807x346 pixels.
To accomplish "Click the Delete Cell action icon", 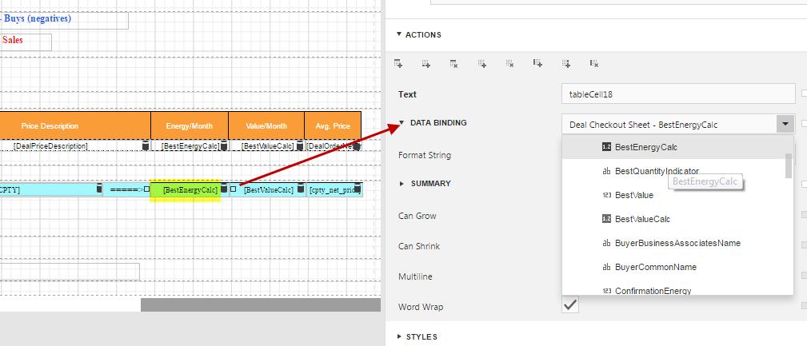I will 509,63.
